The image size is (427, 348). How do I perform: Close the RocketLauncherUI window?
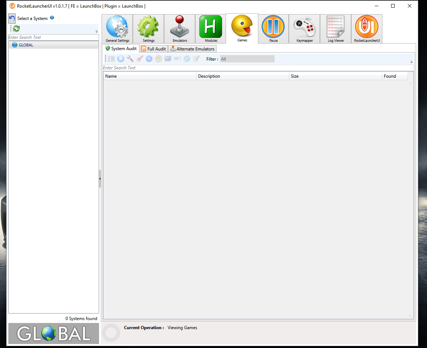point(409,6)
